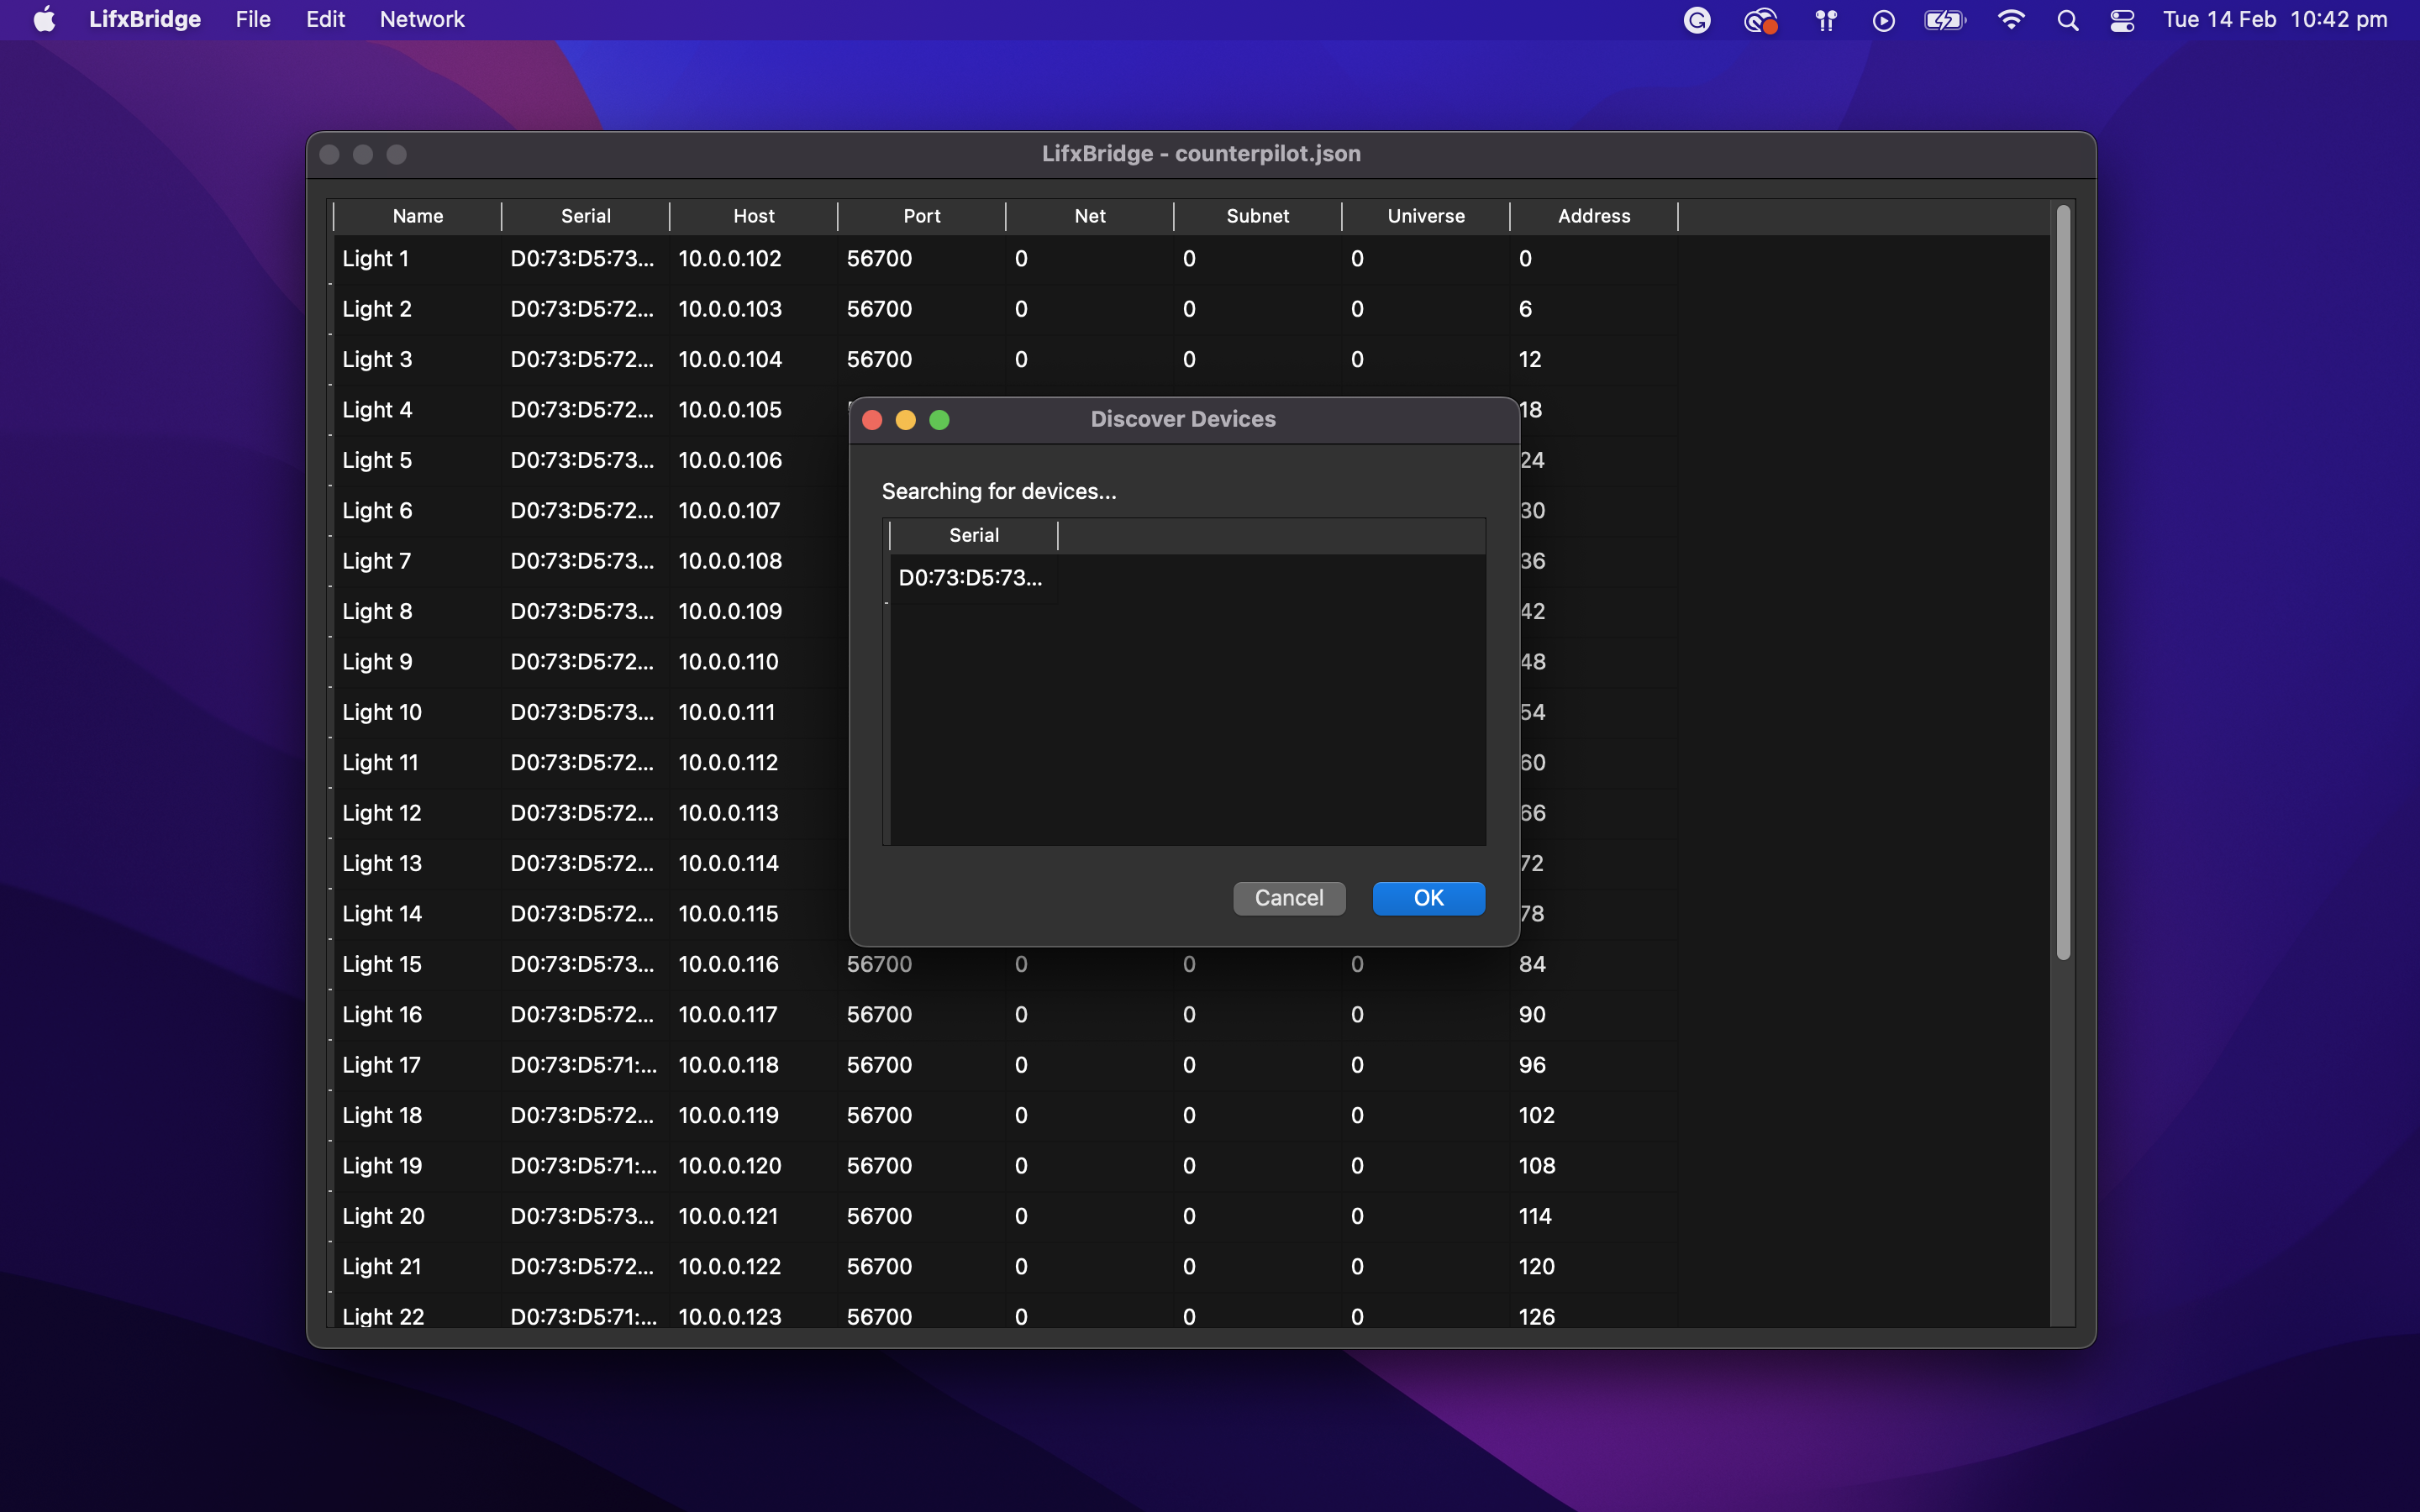Click host cell 10.0.0.105
Viewport: 2420px width, 1512px height.
click(x=753, y=410)
